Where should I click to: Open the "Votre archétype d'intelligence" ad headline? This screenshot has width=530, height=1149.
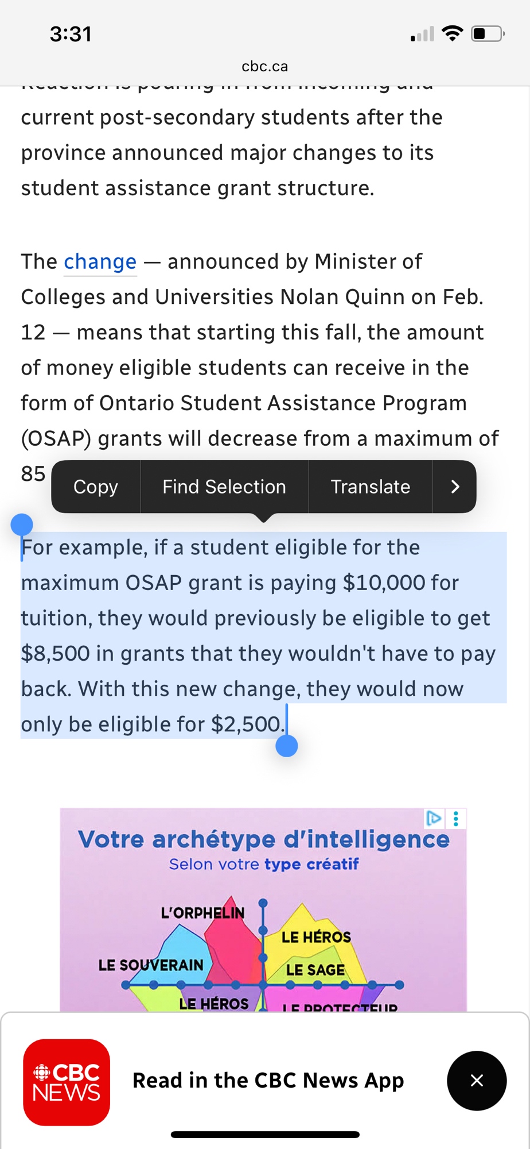263,839
